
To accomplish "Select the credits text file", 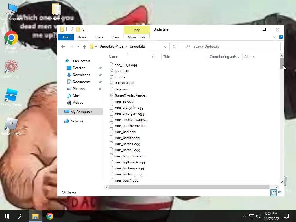I will [x=120, y=77].
